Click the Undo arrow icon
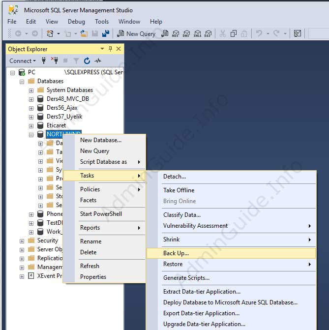Screen dimensions: 329x330 point(259,33)
